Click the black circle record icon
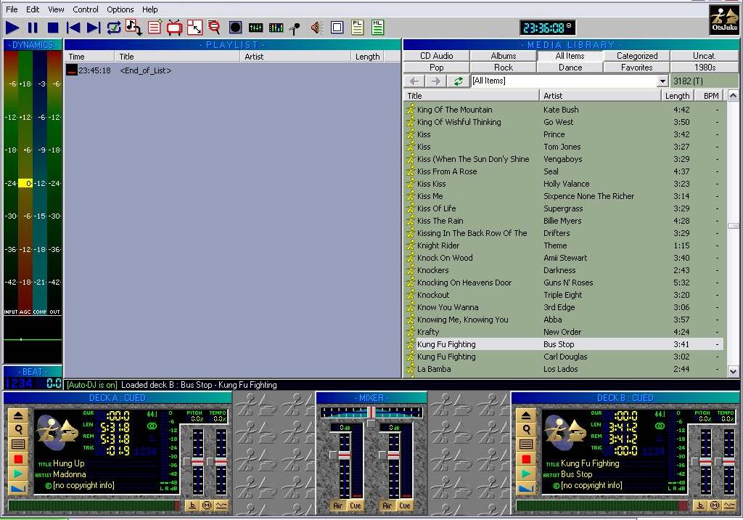743x520 pixels. (x=236, y=28)
